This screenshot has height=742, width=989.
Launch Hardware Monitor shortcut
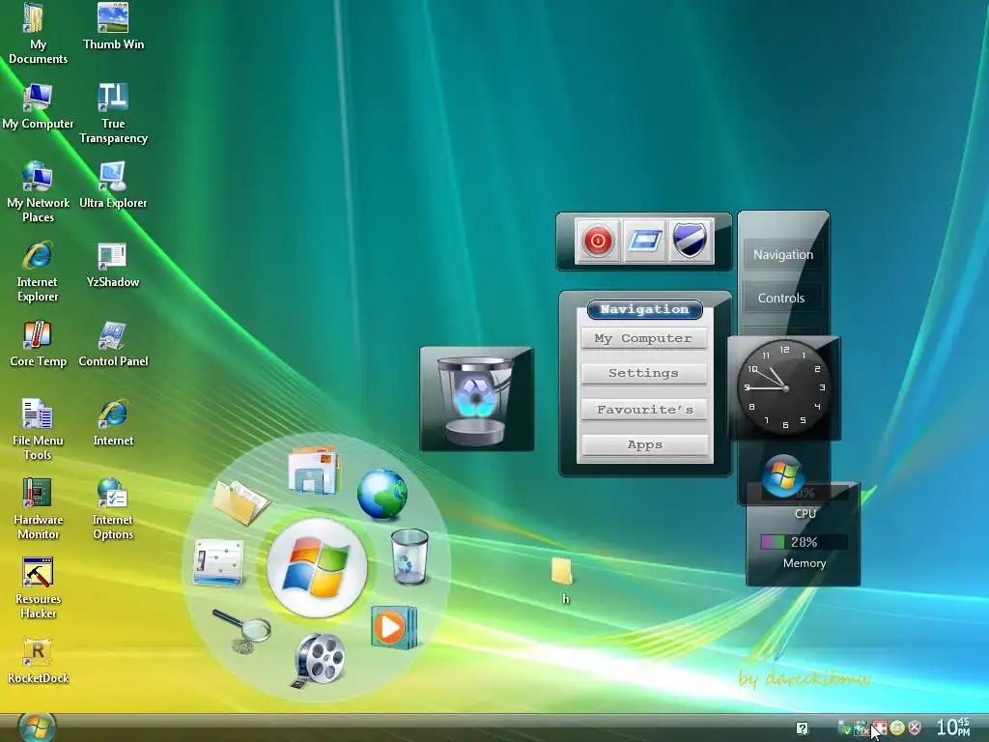(x=38, y=509)
